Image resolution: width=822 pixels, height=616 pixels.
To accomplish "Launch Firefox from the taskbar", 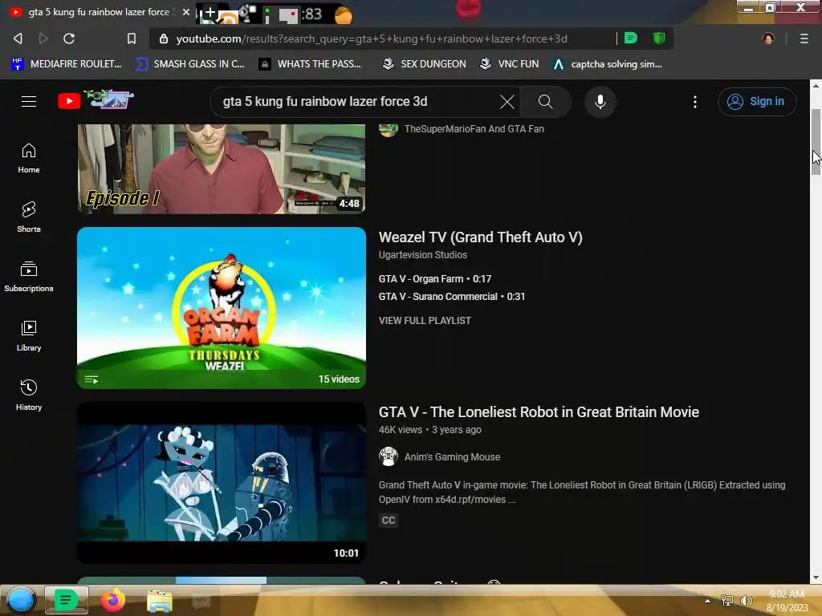I will coord(112,600).
